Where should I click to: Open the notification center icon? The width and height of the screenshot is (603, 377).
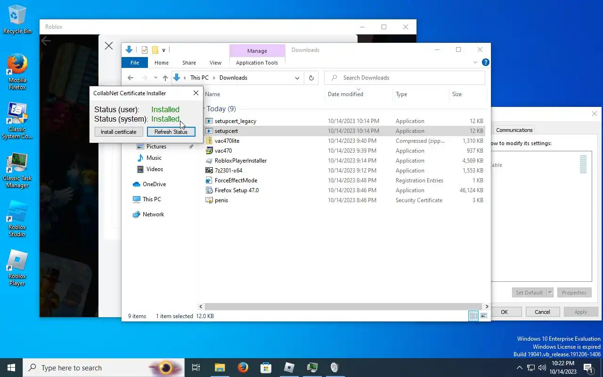[x=588, y=368]
